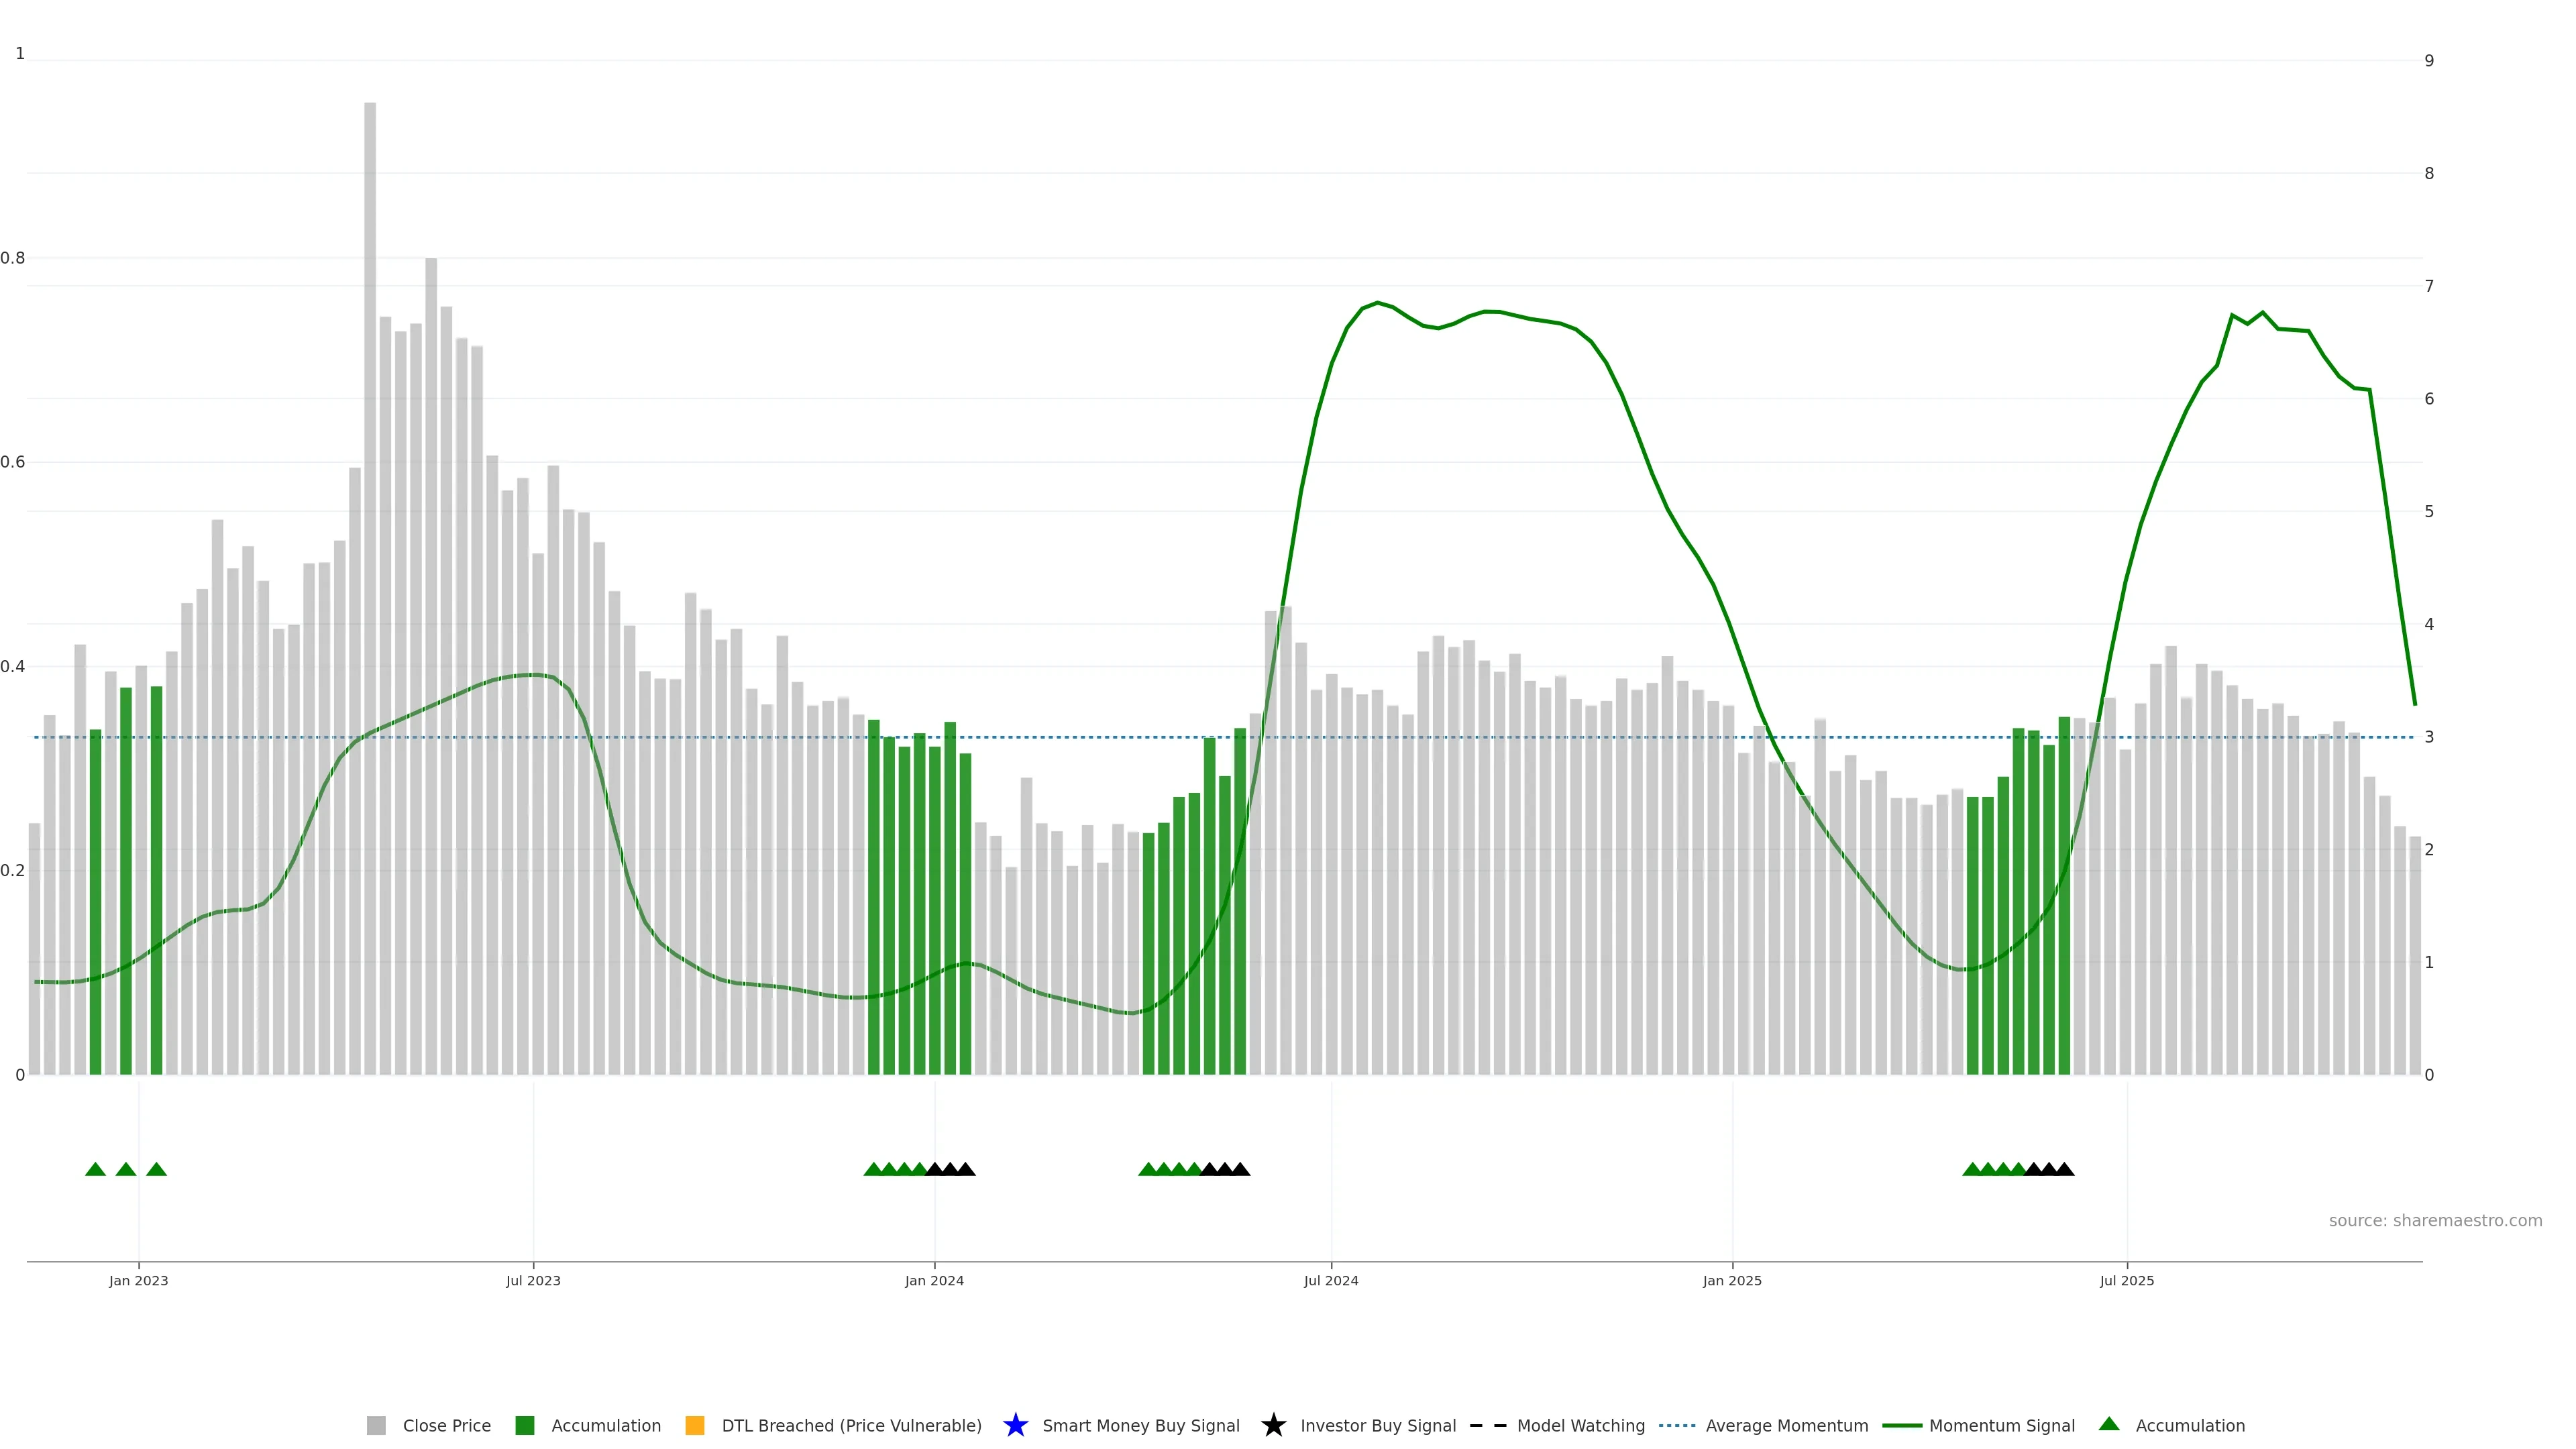Toggle the Close Price legend label
Screen dimensions: 2576x1449
click(x=446, y=1425)
